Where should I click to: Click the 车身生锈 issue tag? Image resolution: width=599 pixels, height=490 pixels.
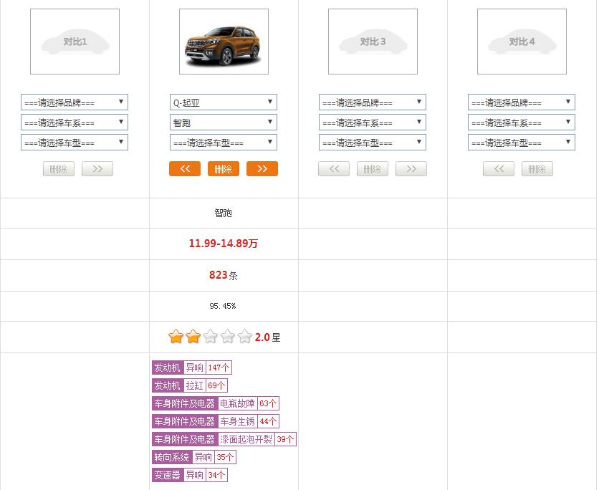(x=237, y=421)
